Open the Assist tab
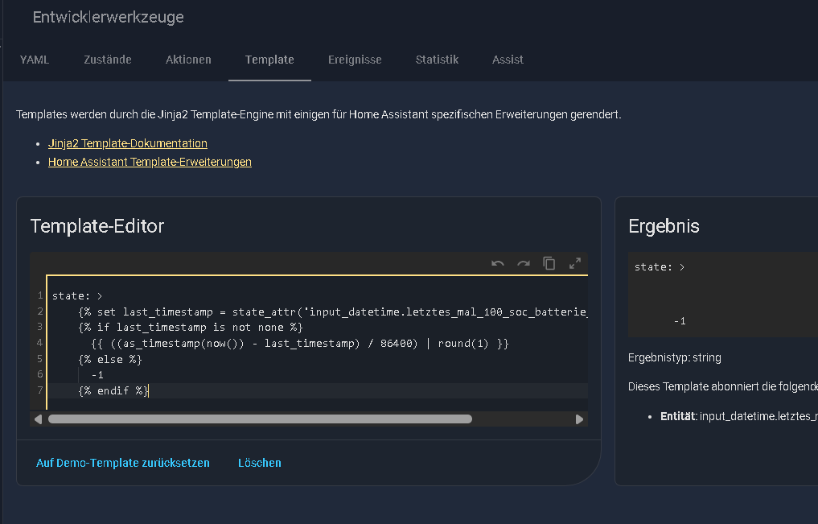 (508, 60)
